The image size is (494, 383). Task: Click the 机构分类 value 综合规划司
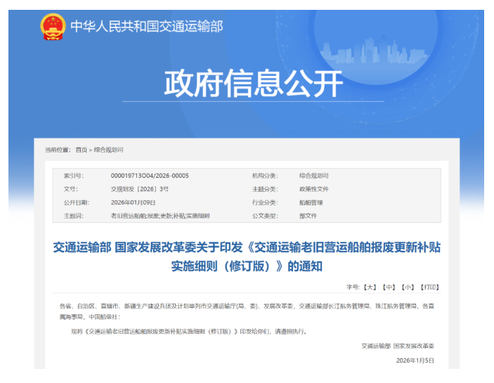tap(313, 176)
